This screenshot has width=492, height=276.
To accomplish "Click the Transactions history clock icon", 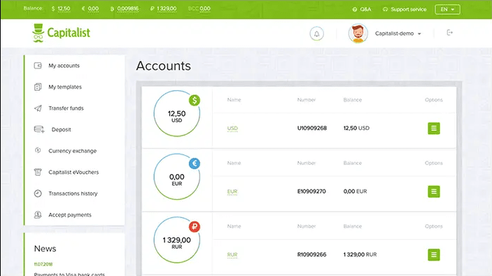I will pyautogui.click(x=38, y=194).
